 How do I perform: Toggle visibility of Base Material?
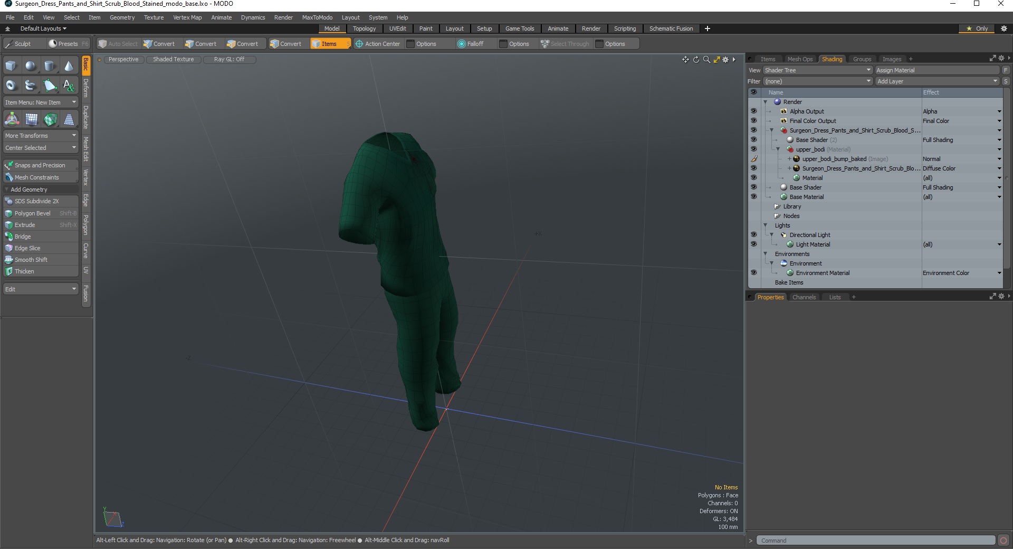coord(753,197)
